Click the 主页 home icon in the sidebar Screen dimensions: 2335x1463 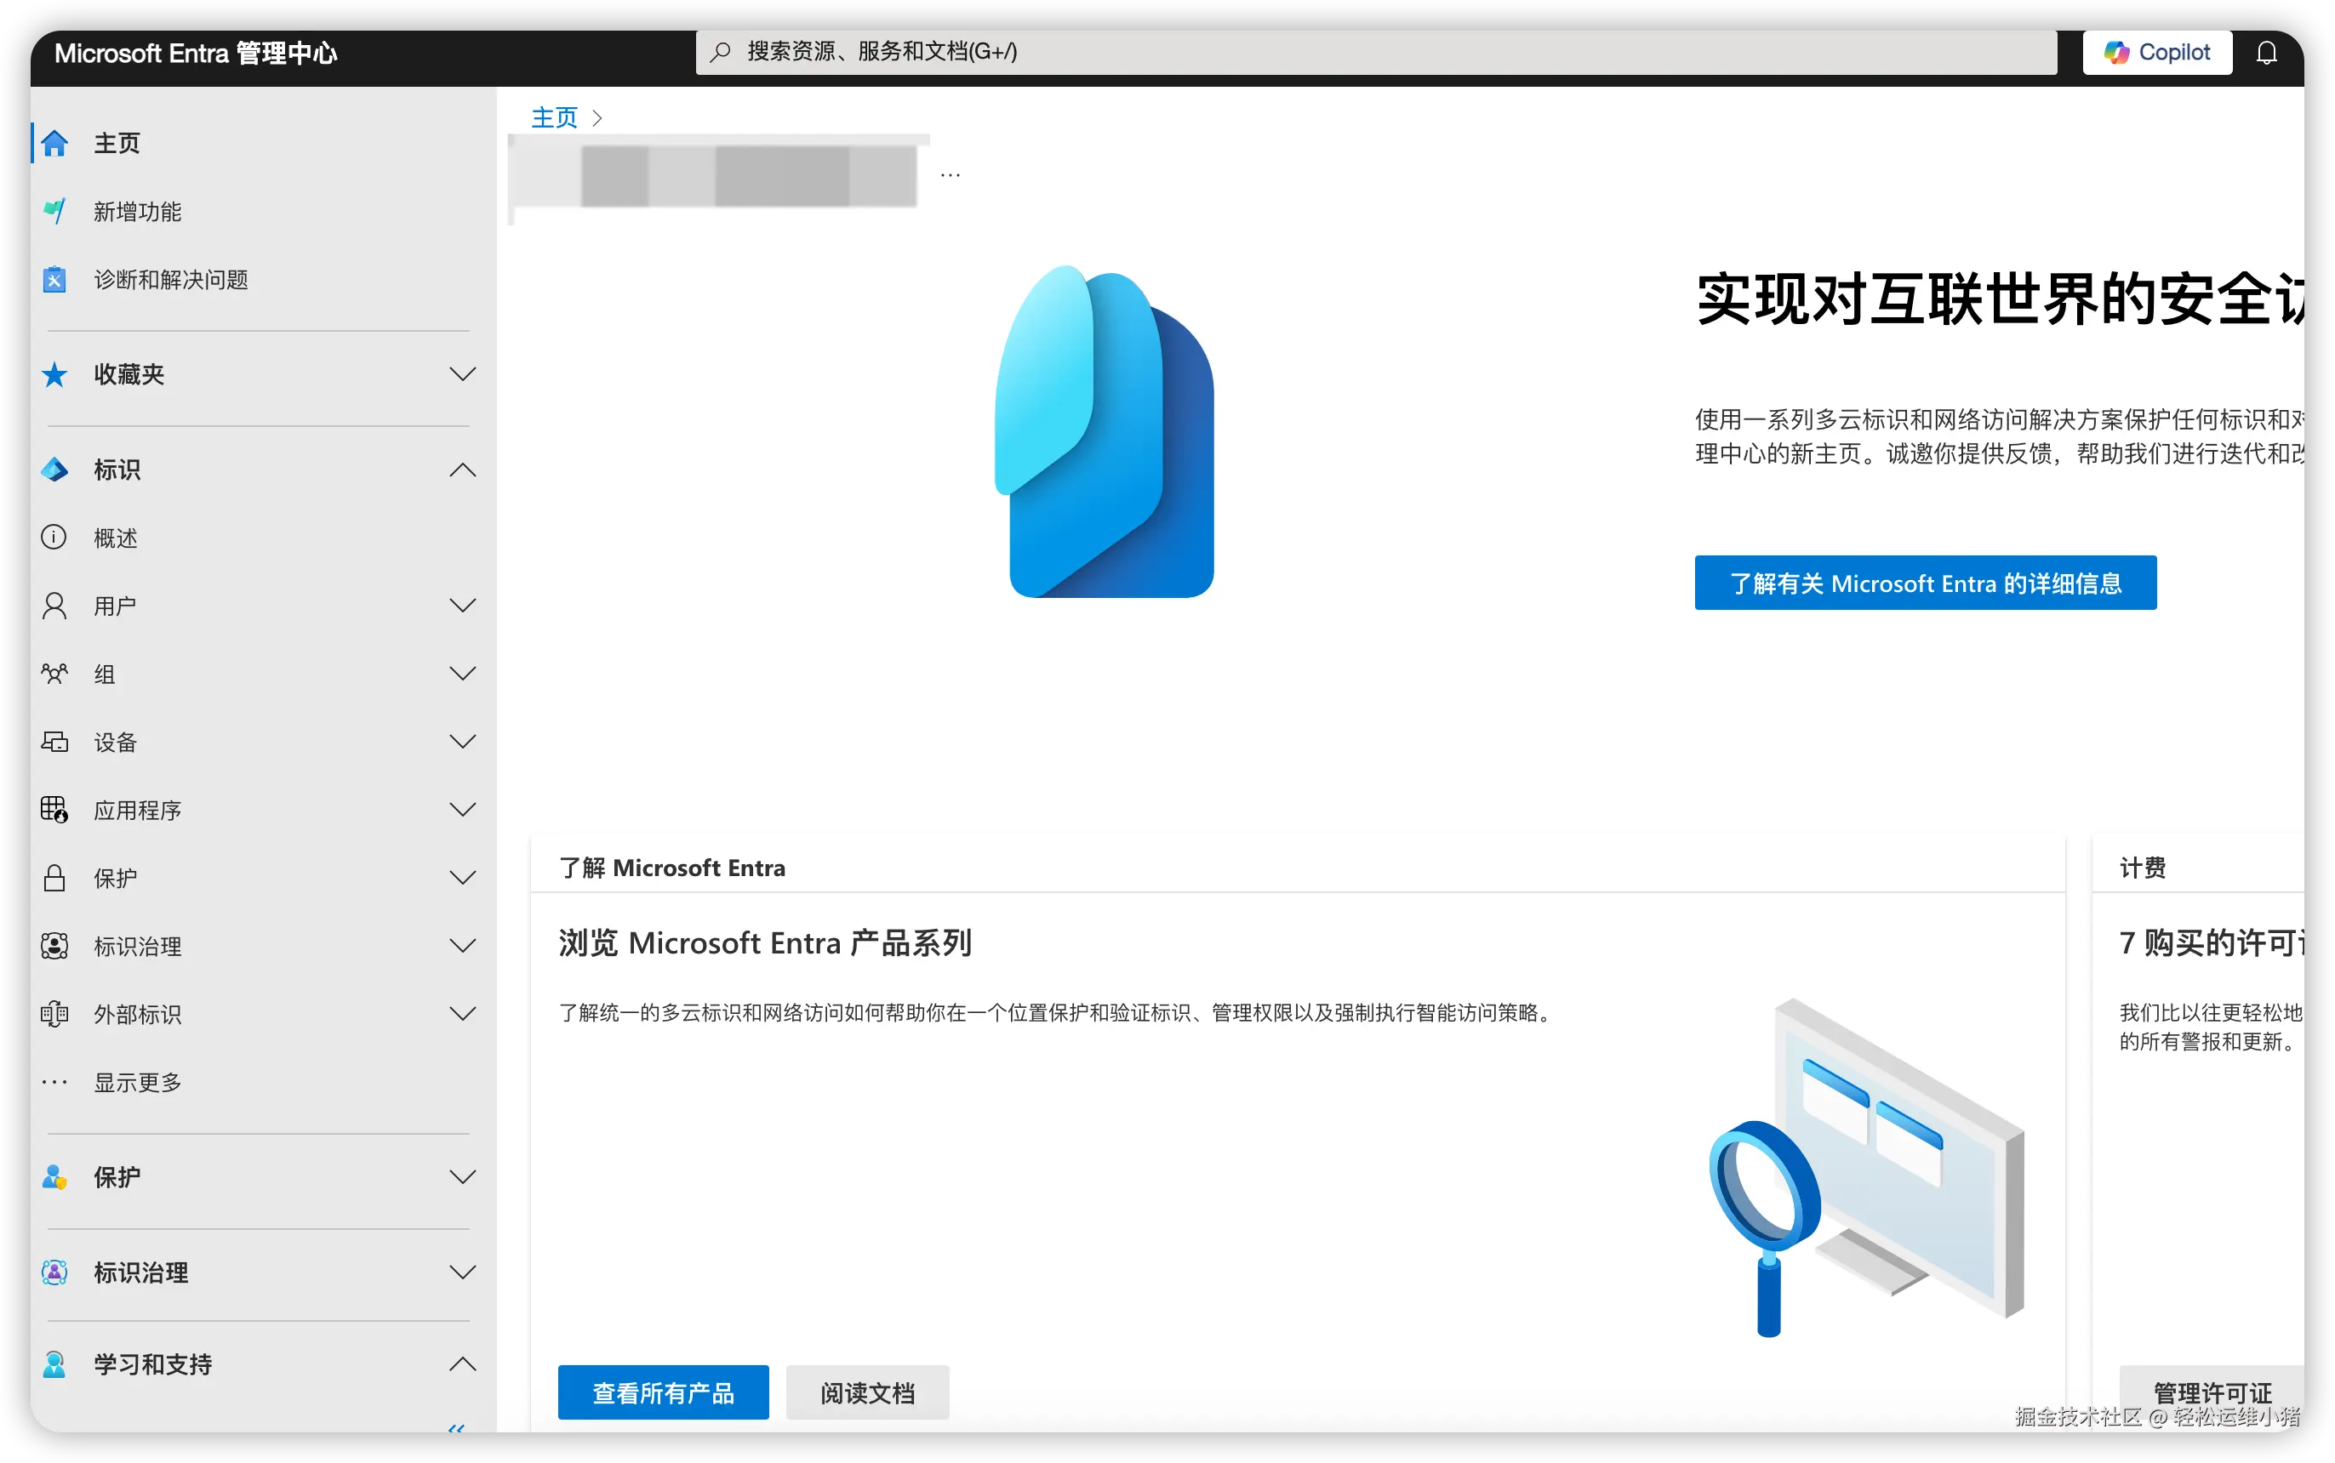[55, 143]
